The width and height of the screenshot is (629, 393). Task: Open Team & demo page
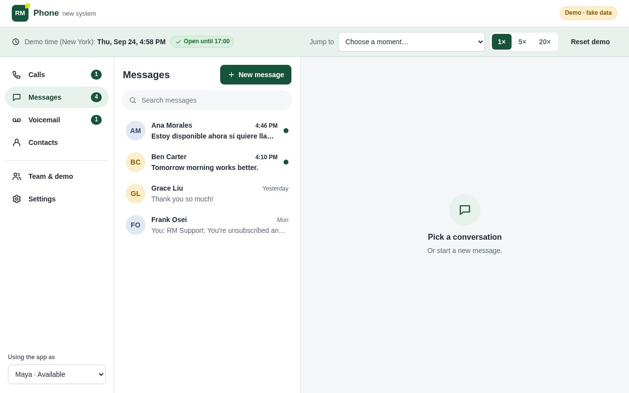[x=57, y=176]
